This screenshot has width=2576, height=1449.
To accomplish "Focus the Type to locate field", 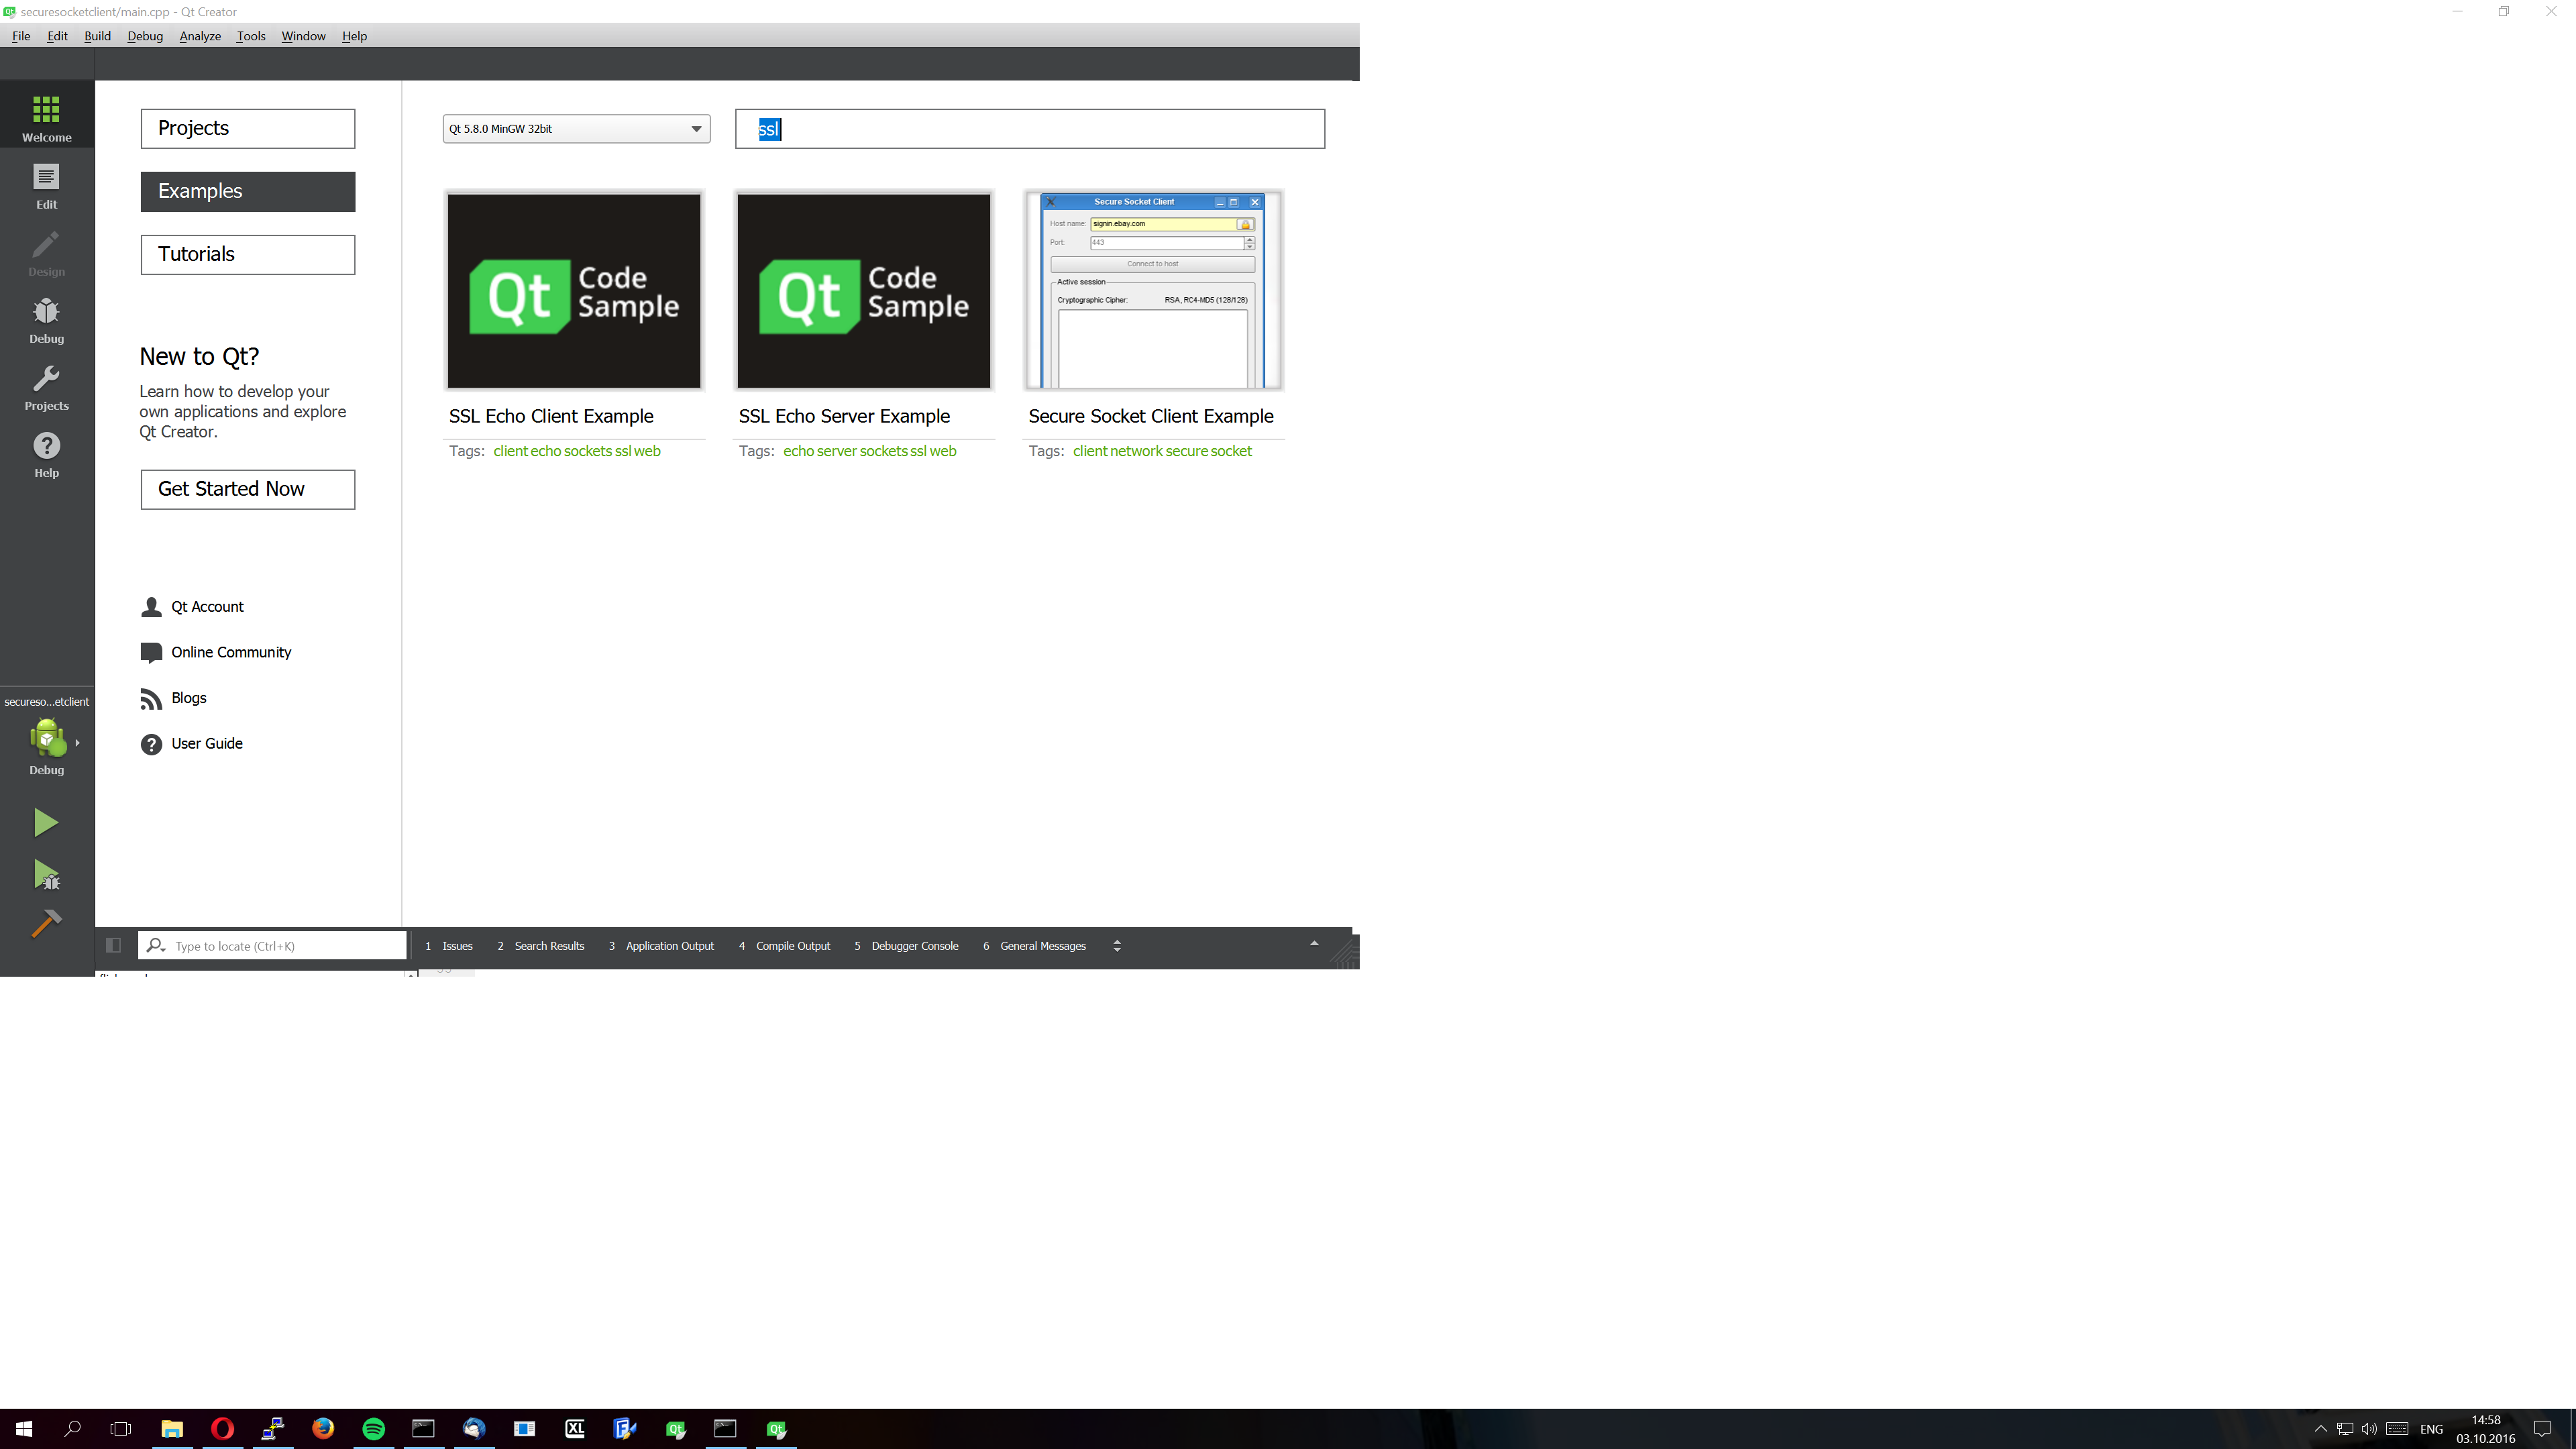I will [x=272, y=945].
